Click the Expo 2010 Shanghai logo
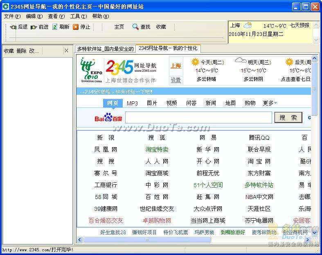The height and width of the screenshot is (255, 322). [91, 70]
